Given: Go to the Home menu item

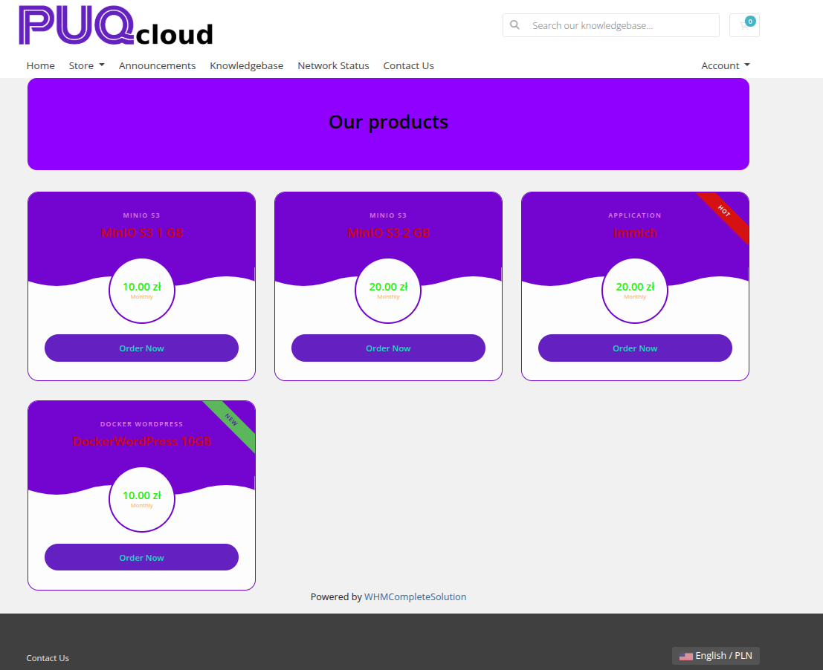Looking at the screenshot, I should 40,65.
